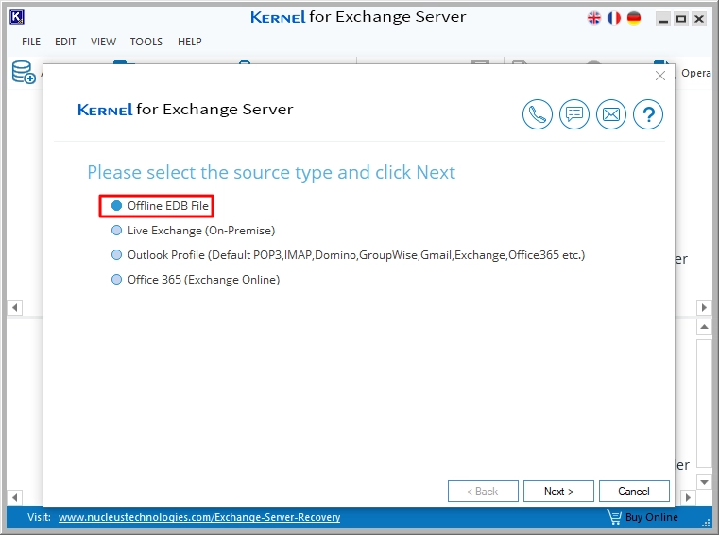Click the Kernel app logo icon
Screen dimensions: 719x535
(x=16, y=17)
